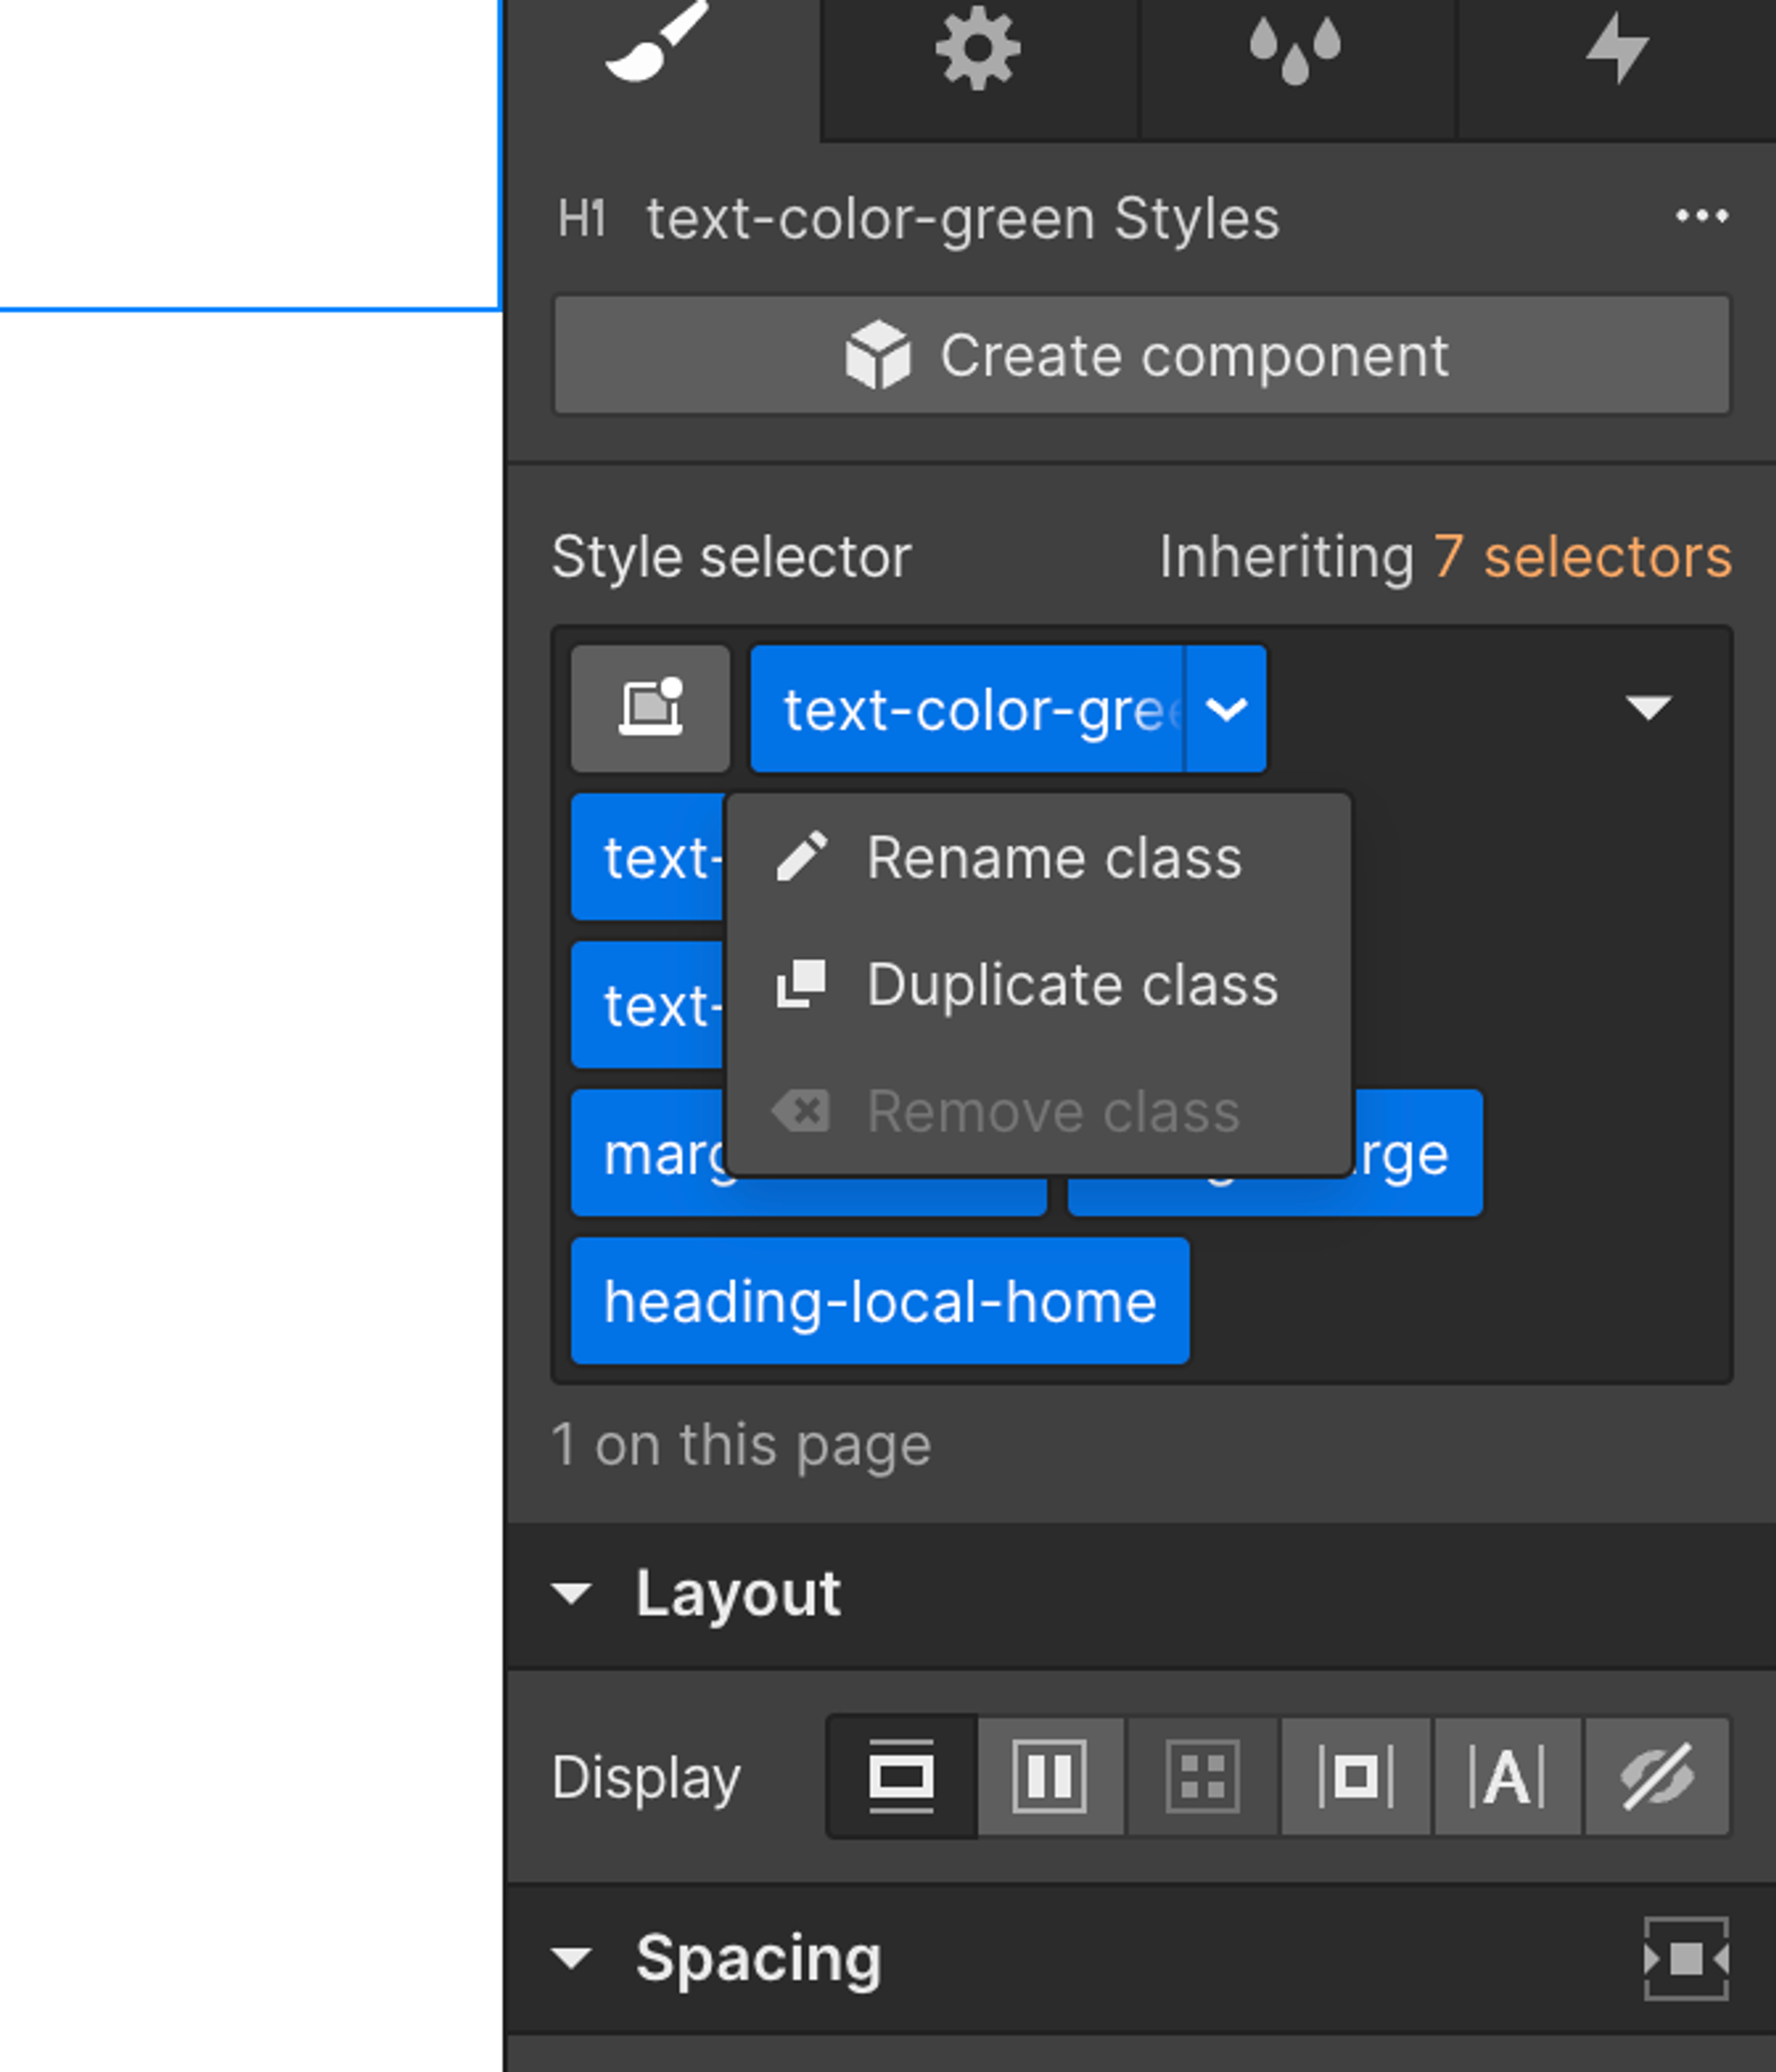
Task: Click the Create component button
Action: [x=1141, y=355]
